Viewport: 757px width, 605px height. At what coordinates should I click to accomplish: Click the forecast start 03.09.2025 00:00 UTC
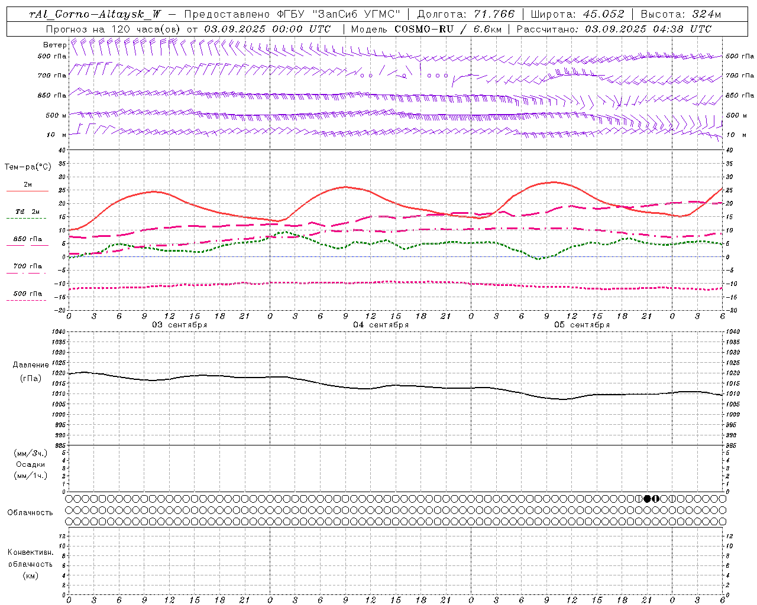pos(267,29)
